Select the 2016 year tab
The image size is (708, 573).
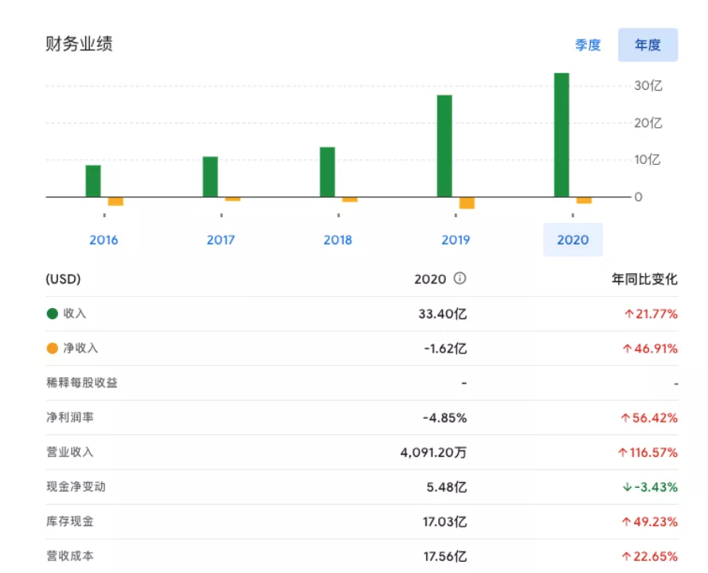(x=104, y=240)
